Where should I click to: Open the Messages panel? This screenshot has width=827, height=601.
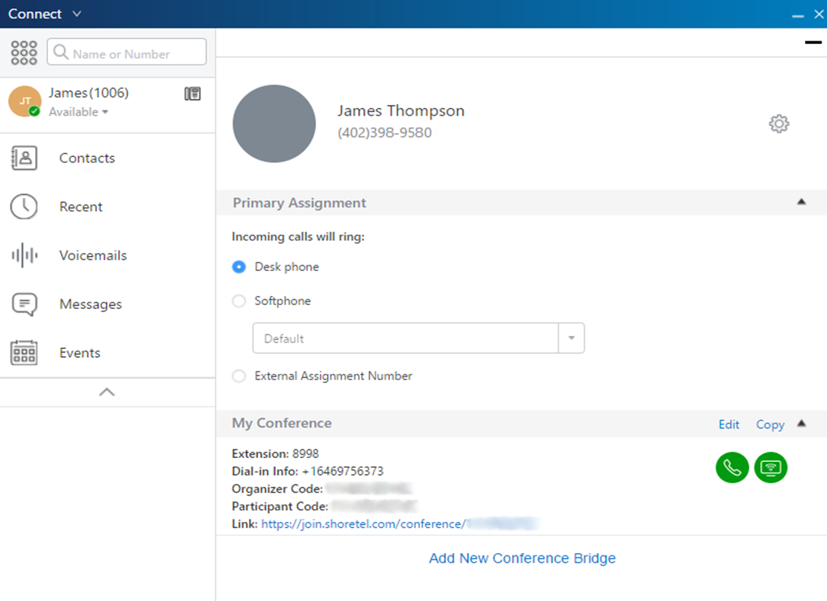click(90, 304)
